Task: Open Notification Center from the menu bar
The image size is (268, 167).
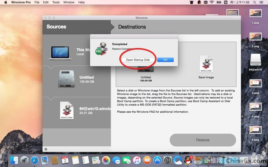Action: pyautogui.click(x=261, y=2)
